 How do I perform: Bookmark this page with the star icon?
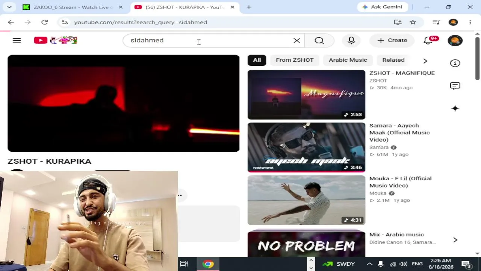[413, 22]
